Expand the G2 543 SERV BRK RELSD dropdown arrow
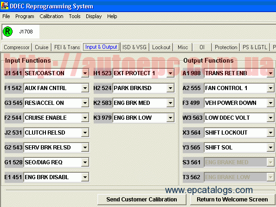276x207 pixels. click(85, 147)
